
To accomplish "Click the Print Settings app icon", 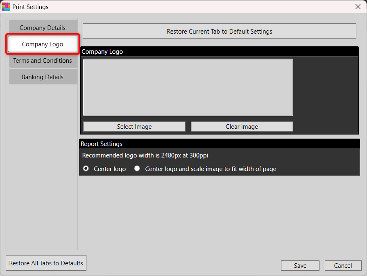I will 6,7.
